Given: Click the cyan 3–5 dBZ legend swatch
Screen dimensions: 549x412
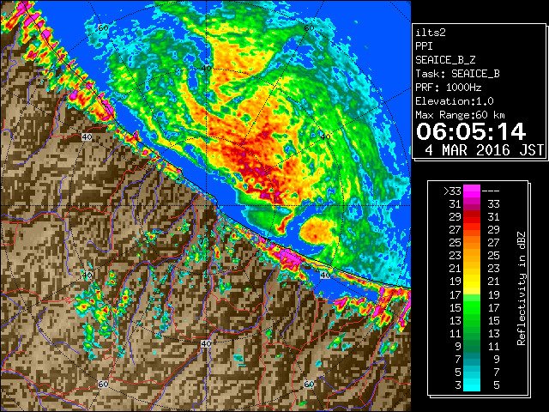Looking at the screenshot, I should coord(472,385).
